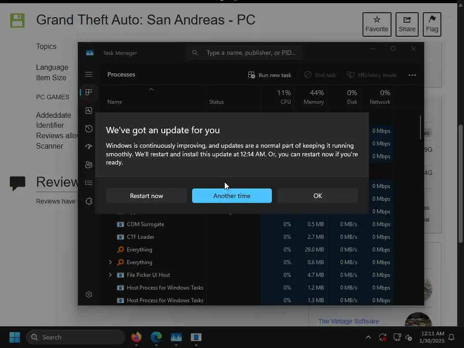Select the COM Surrogate process row
Image resolution: width=464 pixels, height=348 pixels.
coord(248,224)
